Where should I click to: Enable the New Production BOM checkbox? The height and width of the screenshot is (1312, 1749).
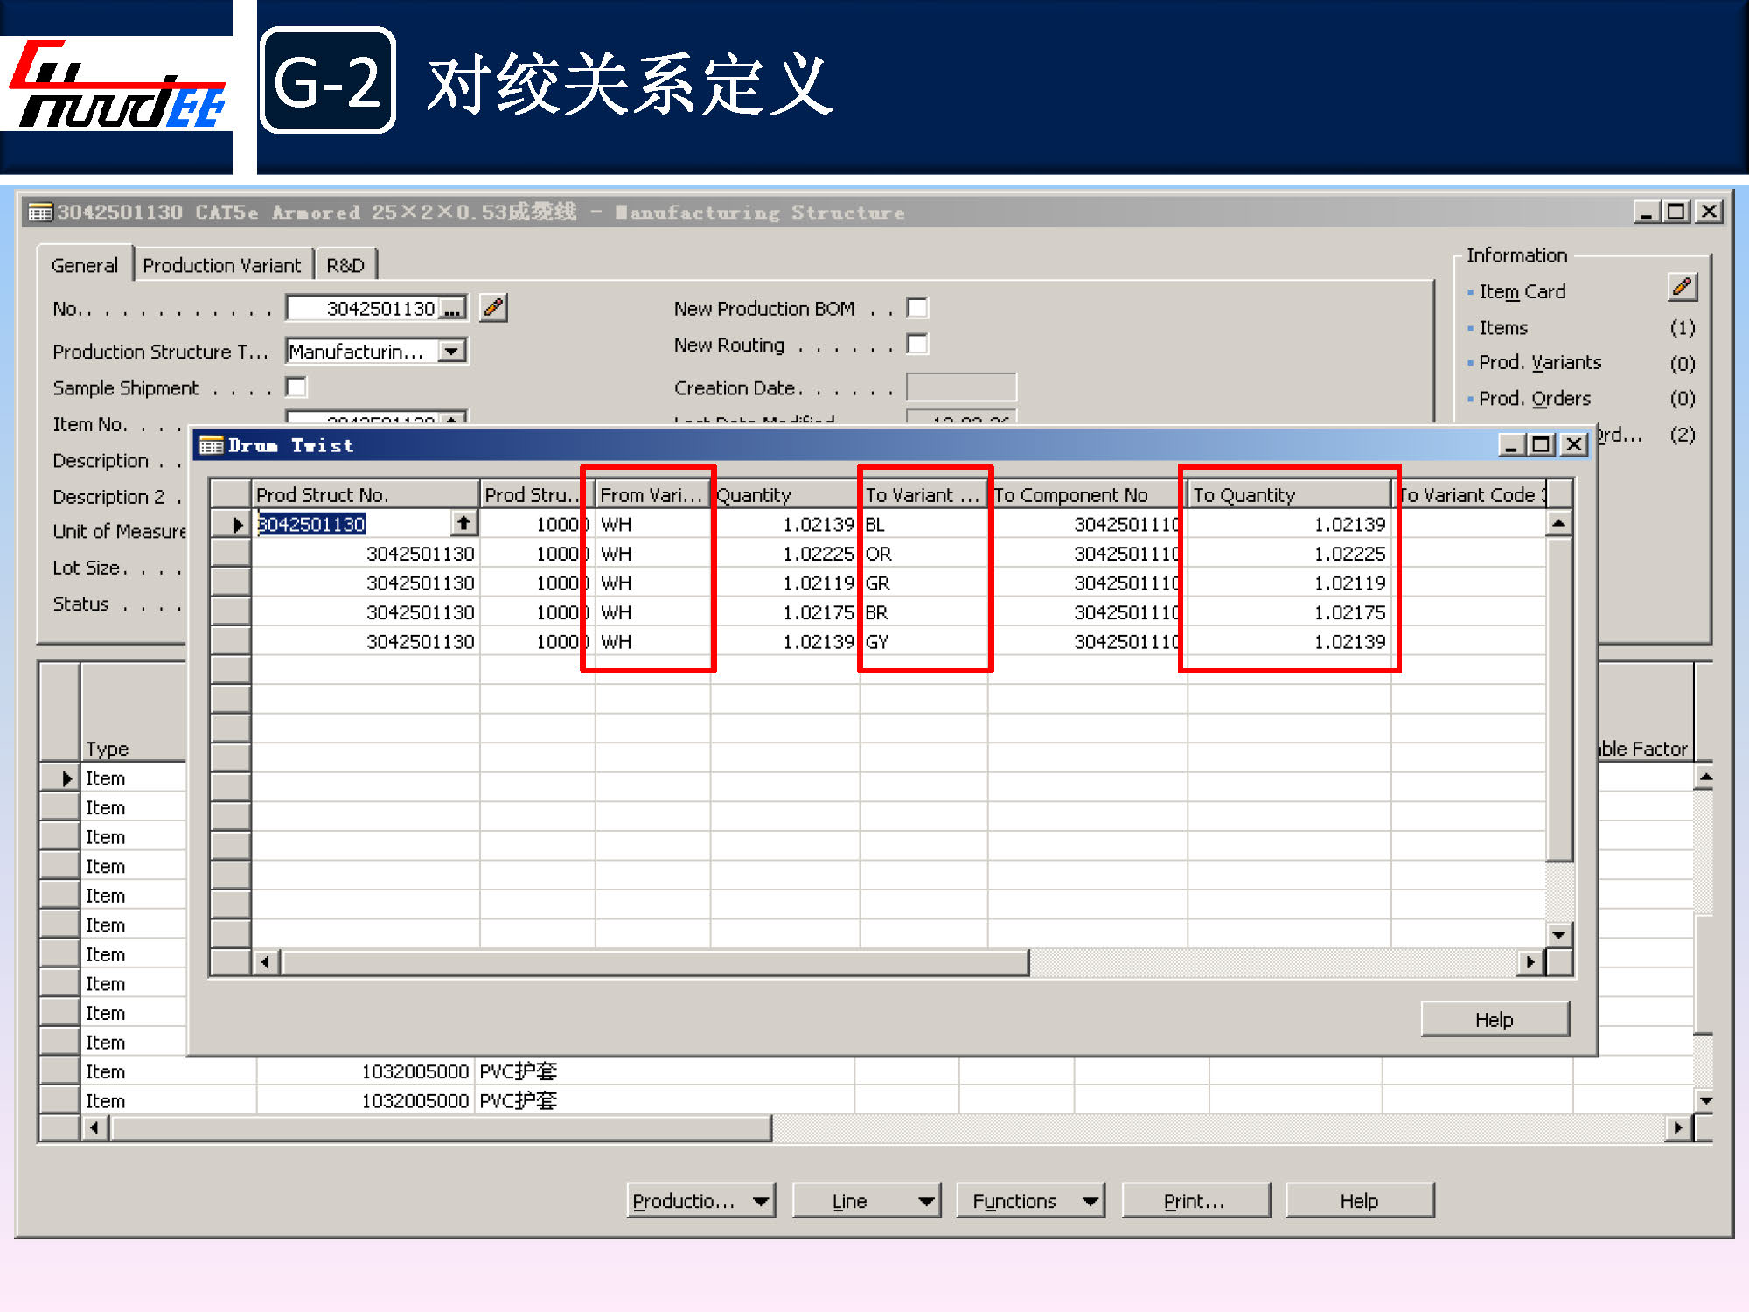click(917, 308)
